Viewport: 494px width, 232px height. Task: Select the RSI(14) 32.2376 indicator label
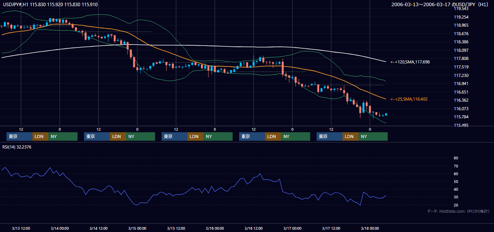(x=17, y=147)
